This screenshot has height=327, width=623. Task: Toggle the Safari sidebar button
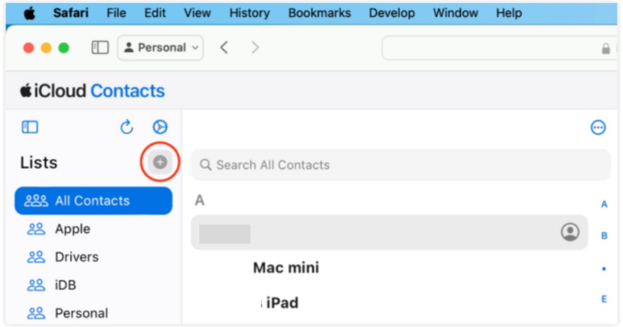click(x=100, y=47)
